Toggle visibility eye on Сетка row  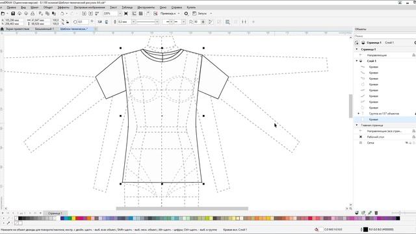pos(406,143)
